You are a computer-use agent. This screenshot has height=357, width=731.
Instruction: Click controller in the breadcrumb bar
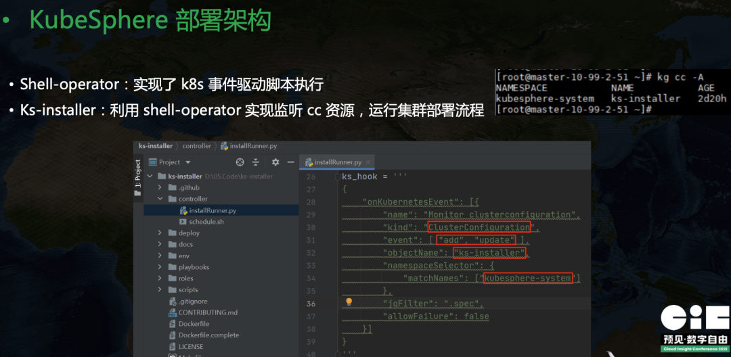pyautogui.click(x=197, y=145)
